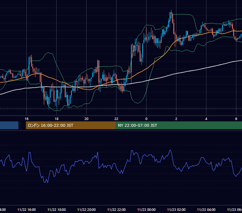242x213 pixels.
Task: Click the time axis label 0
Action: 146,119
